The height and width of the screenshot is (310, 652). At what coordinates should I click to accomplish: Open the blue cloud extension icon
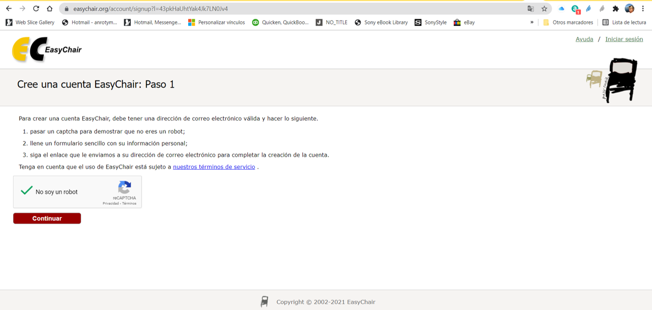(x=561, y=9)
